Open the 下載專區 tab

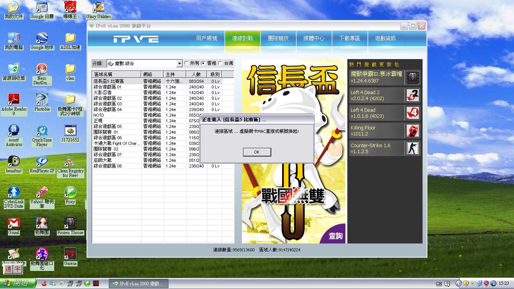pos(350,38)
